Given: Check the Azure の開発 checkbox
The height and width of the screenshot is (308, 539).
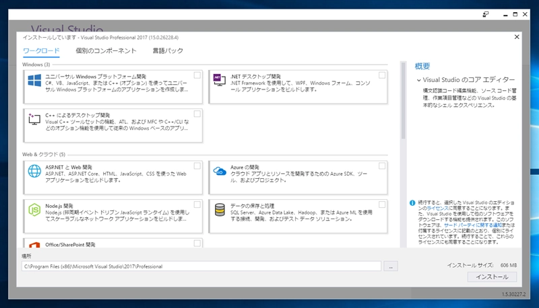Looking at the screenshot, I should click(x=382, y=166).
